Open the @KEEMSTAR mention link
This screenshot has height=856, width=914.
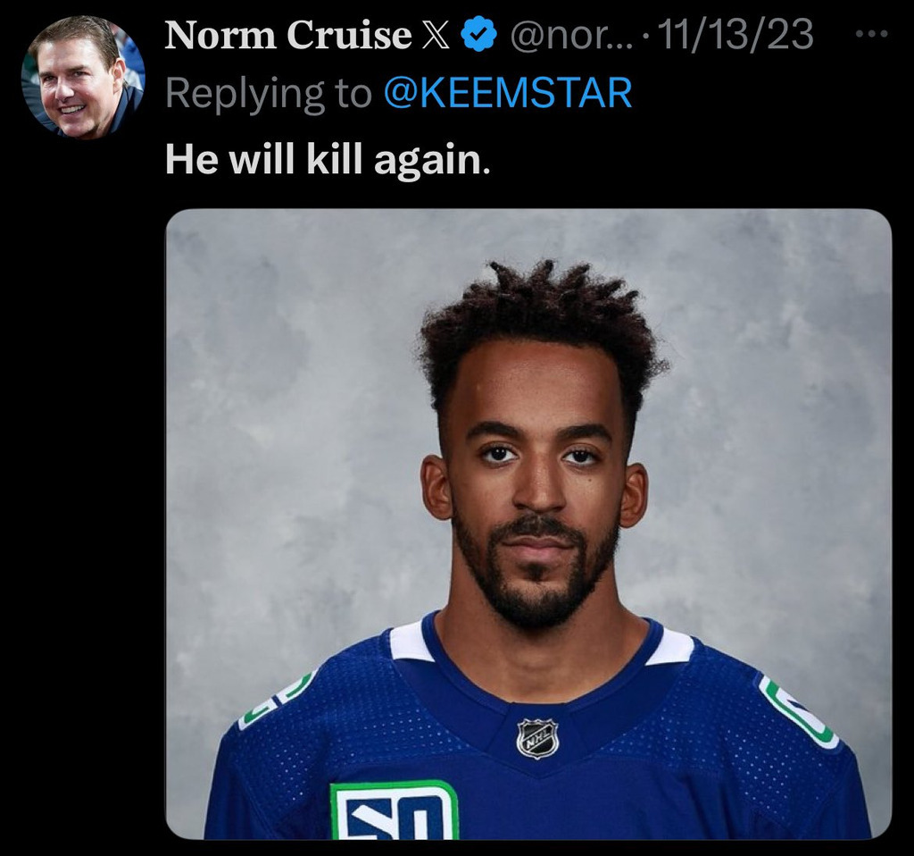pyautogui.click(x=507, y=93)
